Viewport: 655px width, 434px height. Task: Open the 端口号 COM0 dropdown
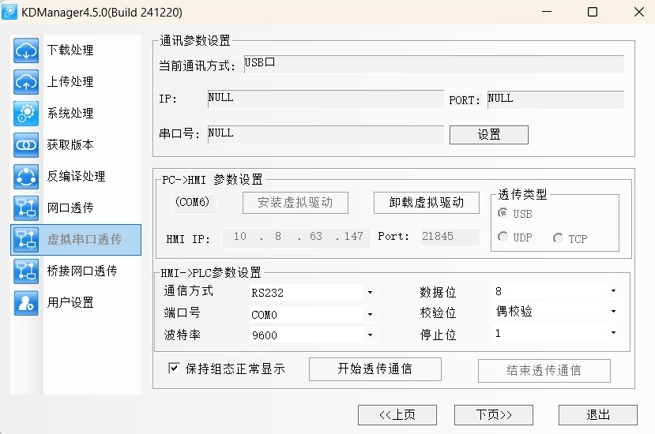pos(313,314)
